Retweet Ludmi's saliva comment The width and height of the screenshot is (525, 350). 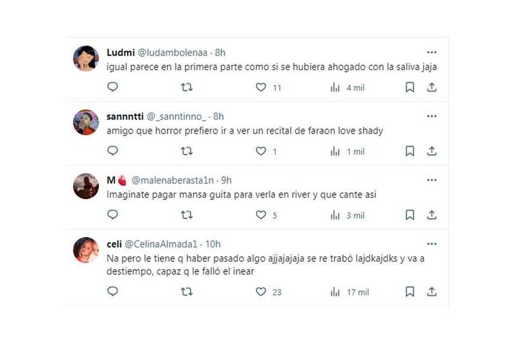click(187, 87)
